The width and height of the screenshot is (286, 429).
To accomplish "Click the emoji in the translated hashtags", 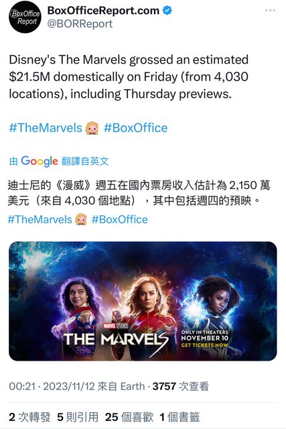I will pyautogui.click(x=81, y=219).
